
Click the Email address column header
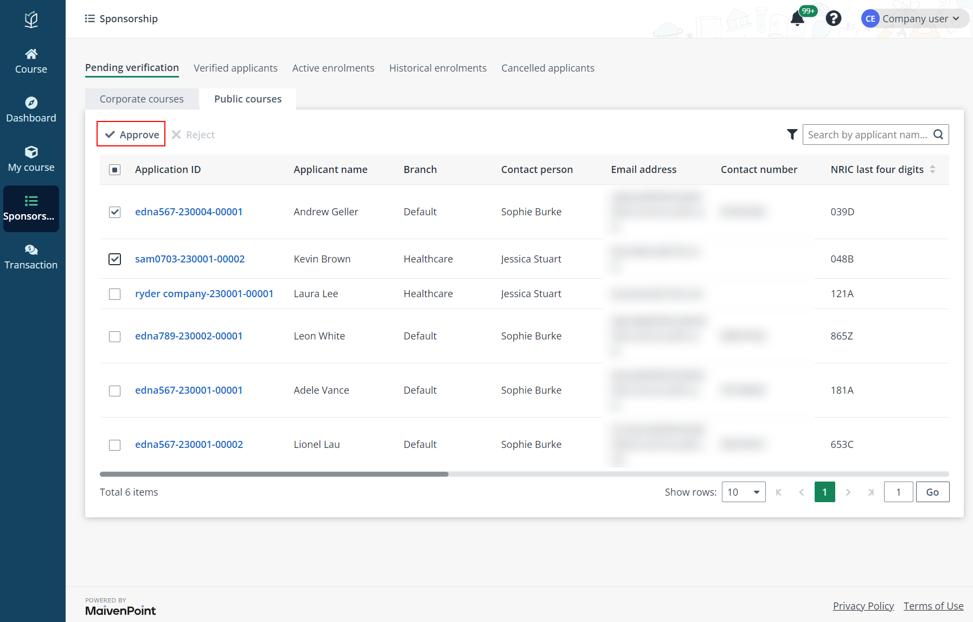tap(644, 169)
